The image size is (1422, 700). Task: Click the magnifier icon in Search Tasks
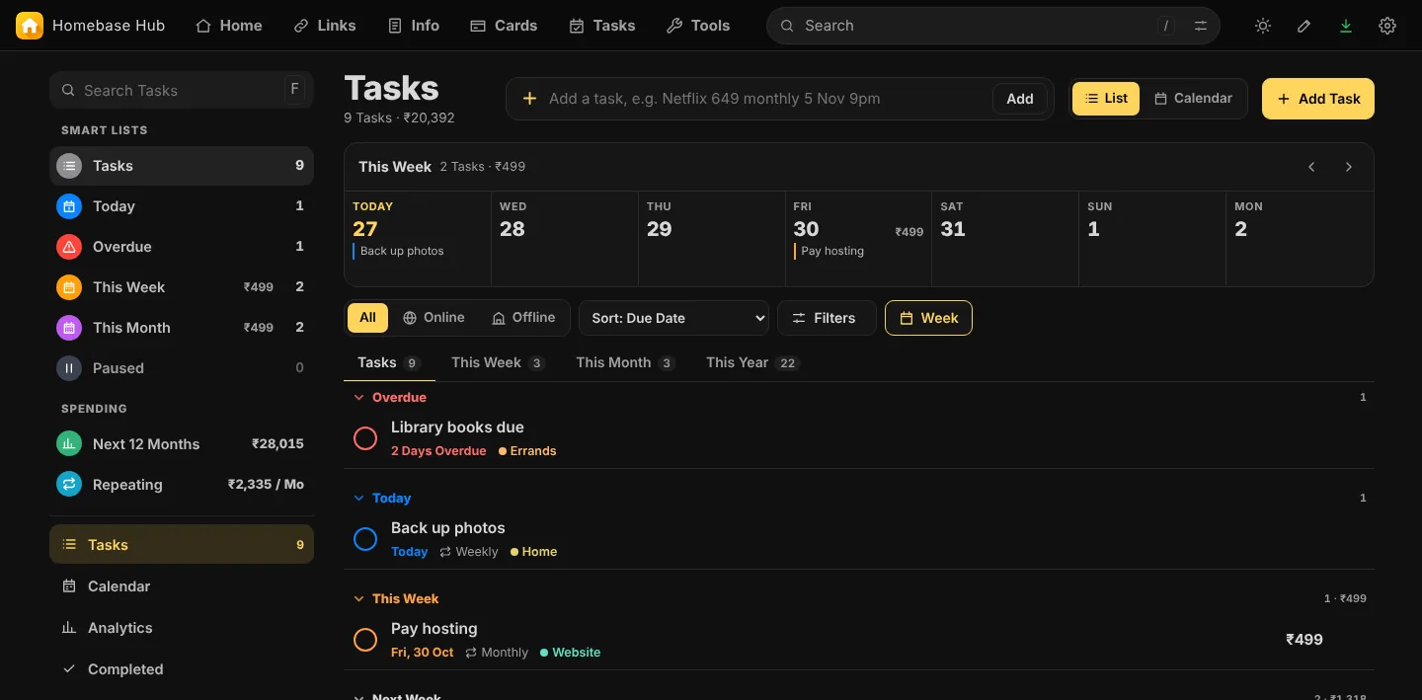coord(68,91)
